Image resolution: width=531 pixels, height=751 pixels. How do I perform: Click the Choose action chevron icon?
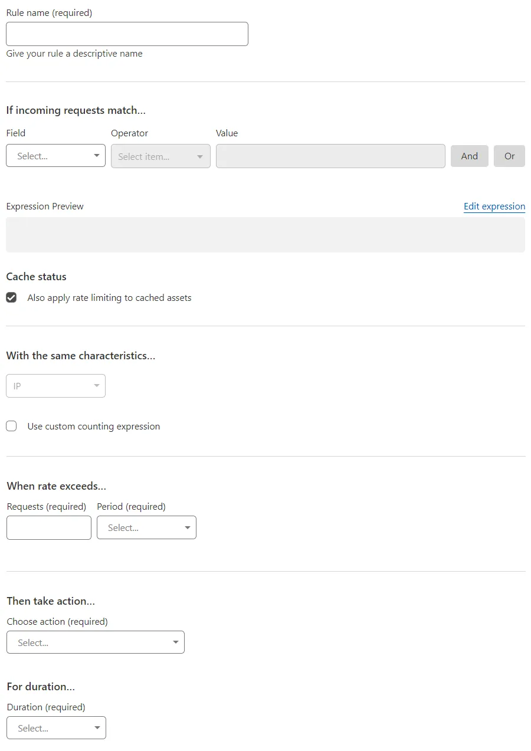(175, 642)
